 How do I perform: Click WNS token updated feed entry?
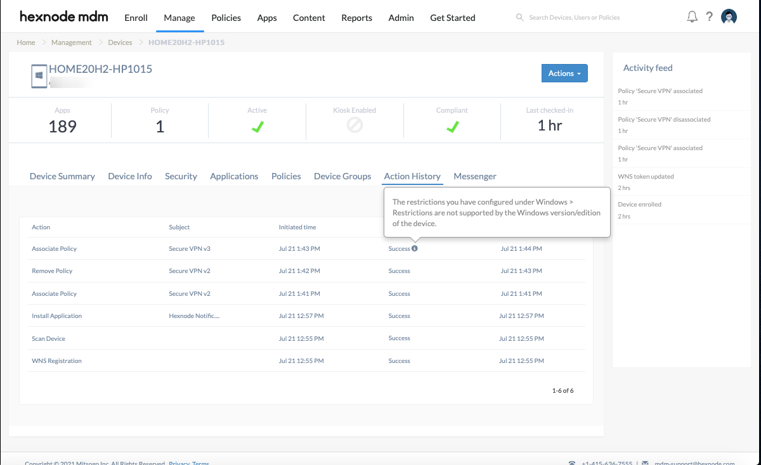click(x=646, y=177)
